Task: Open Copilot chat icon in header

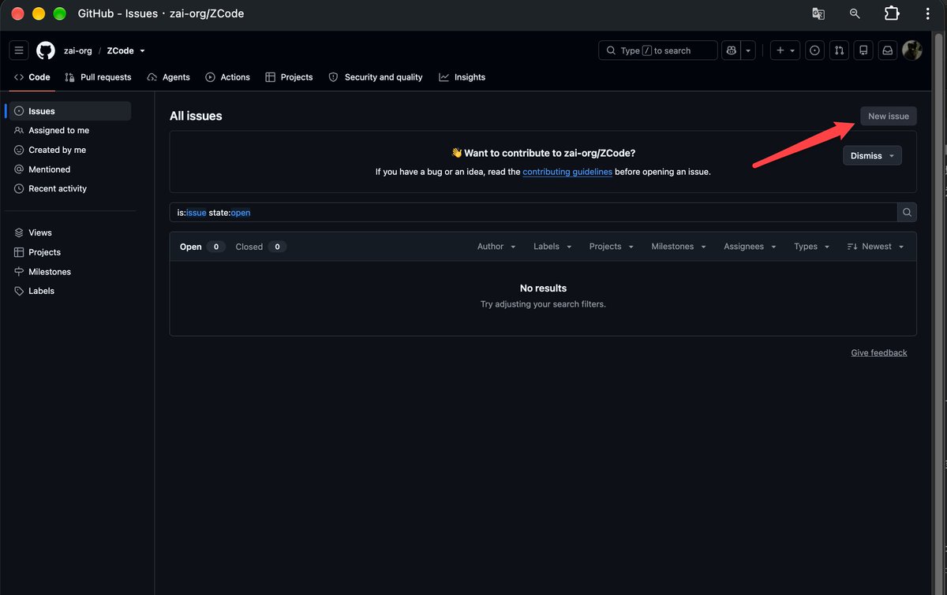Action: (x=732, y=50)
